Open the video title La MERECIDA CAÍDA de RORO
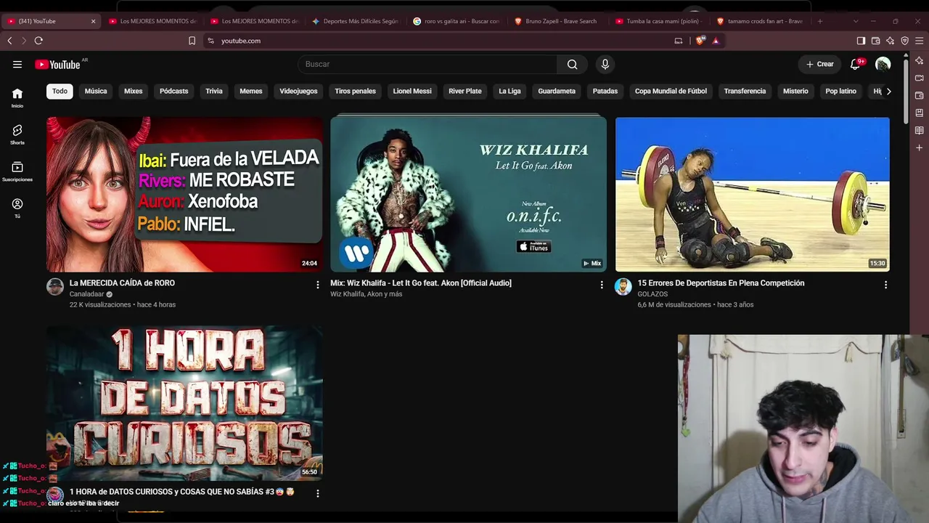Image resolution: width=929 pixels, height=523 pixels. 122,283
